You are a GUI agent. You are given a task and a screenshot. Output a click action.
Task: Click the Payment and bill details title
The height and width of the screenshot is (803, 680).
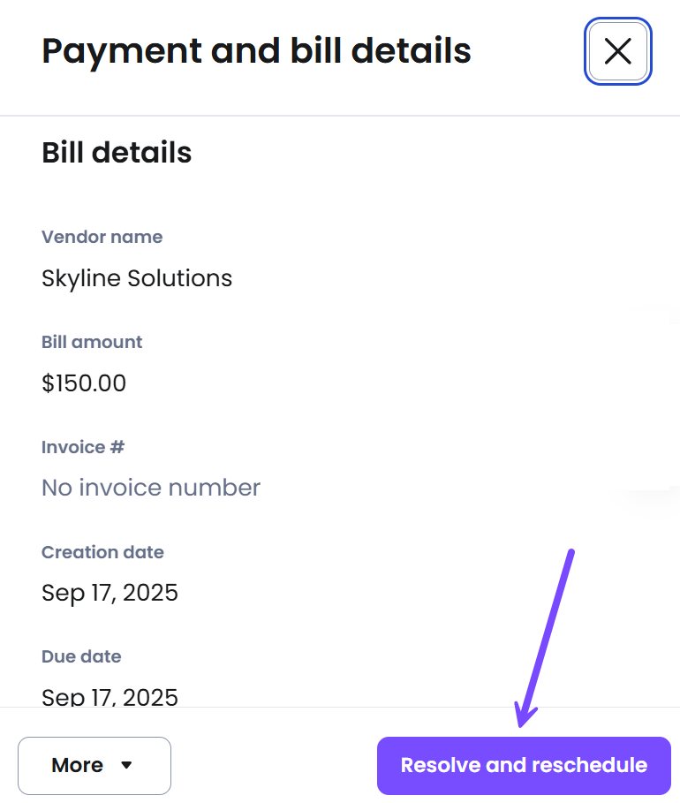[256, 51]
